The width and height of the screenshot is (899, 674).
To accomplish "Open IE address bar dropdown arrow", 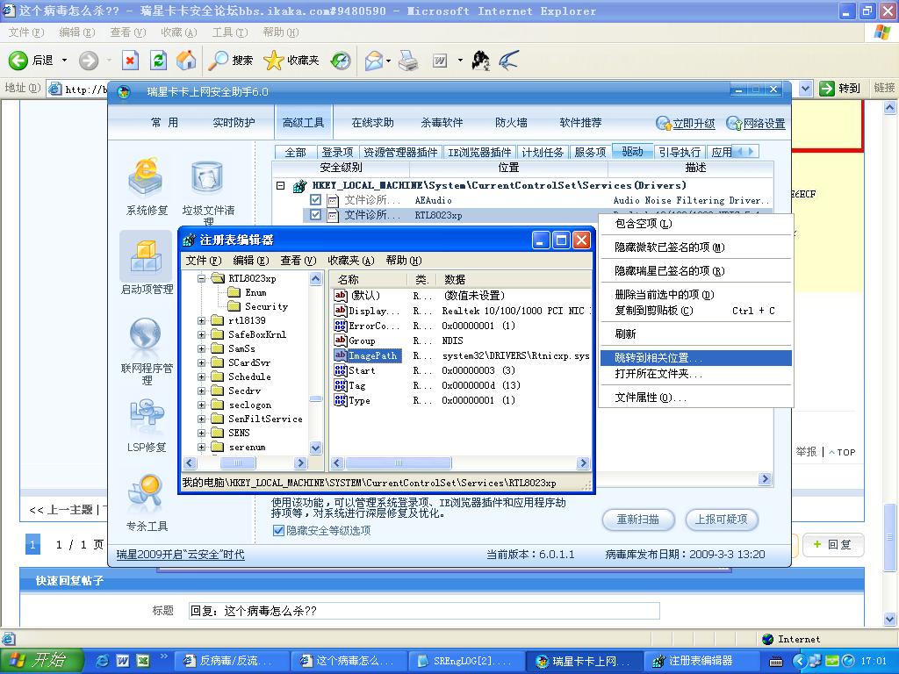I will coord(806,89).
